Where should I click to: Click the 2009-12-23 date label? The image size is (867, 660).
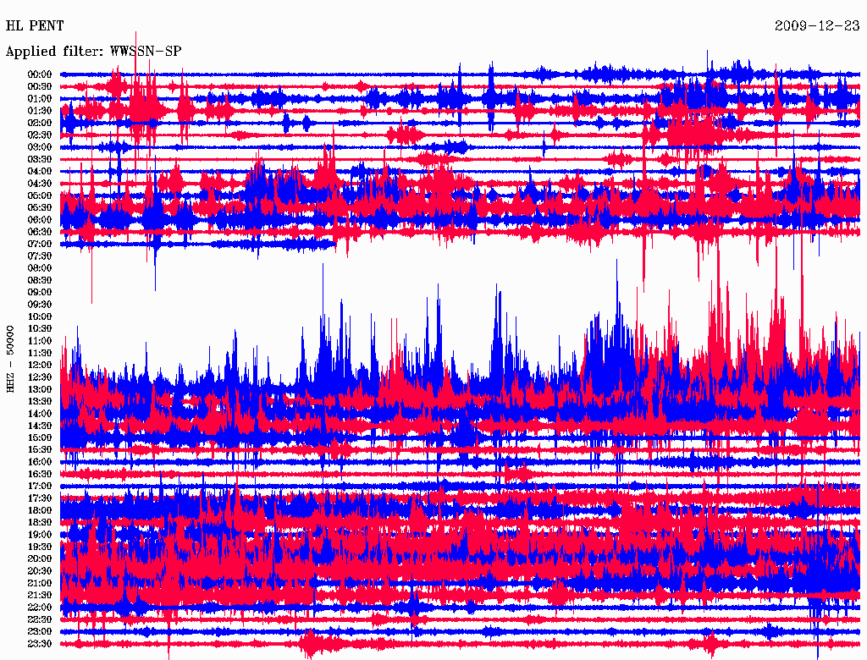(817, 25)
